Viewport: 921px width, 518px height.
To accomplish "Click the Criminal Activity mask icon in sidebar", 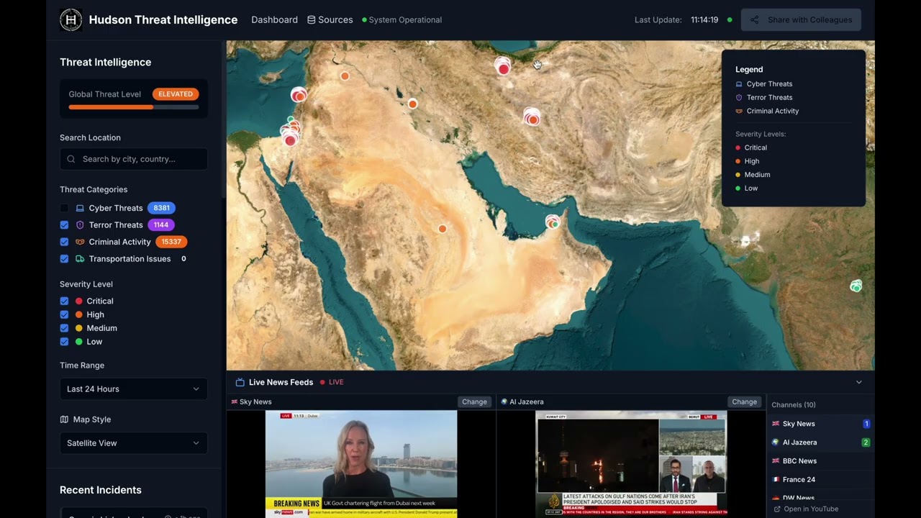I will (80, 242).
